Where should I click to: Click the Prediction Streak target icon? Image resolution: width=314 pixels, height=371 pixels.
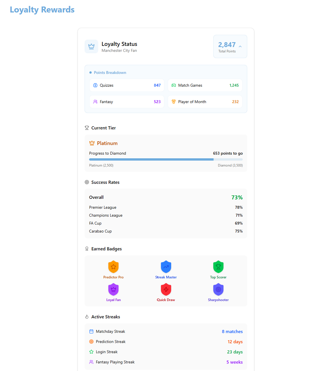click(x=91, y=342)
